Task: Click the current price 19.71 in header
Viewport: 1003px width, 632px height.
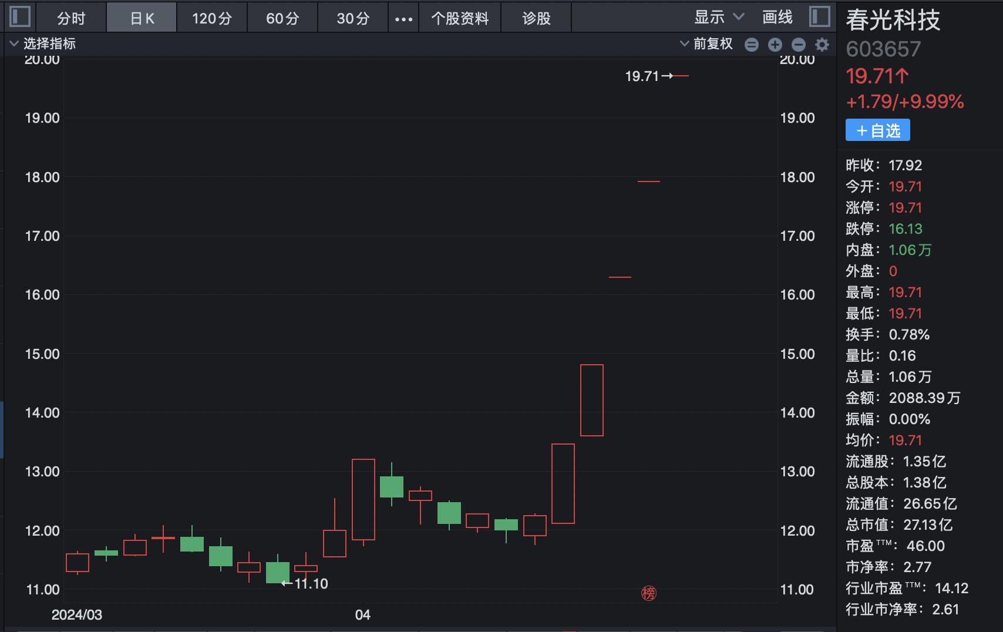Action: coord(877,76)
